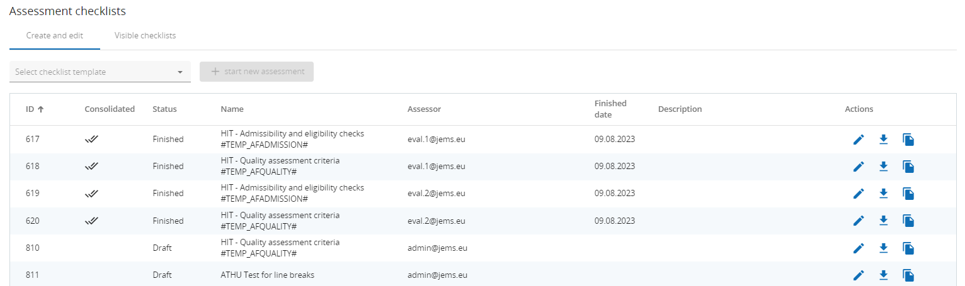
Task: Click the Finished date column header
Action: (610, 109)
